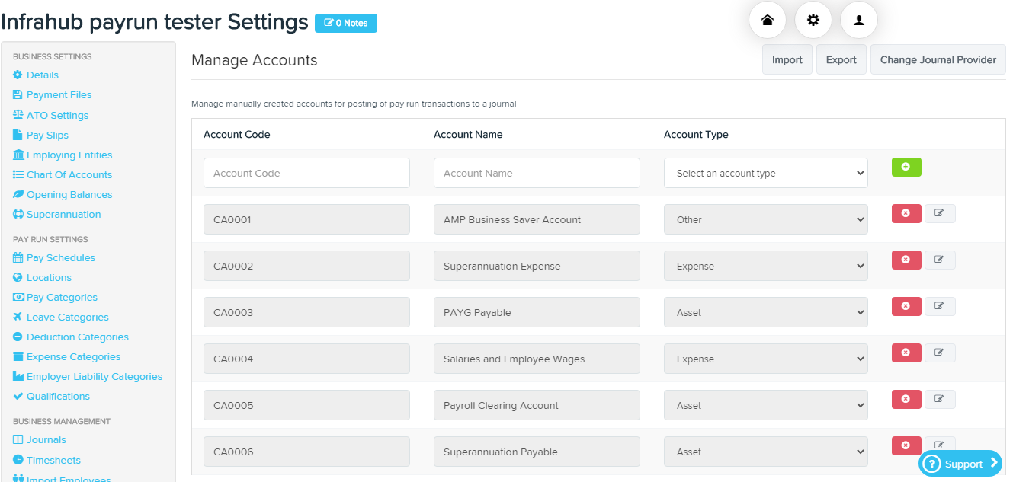
Task: Select Leave Categories from sidebar
Action: [x=66, y=317]
